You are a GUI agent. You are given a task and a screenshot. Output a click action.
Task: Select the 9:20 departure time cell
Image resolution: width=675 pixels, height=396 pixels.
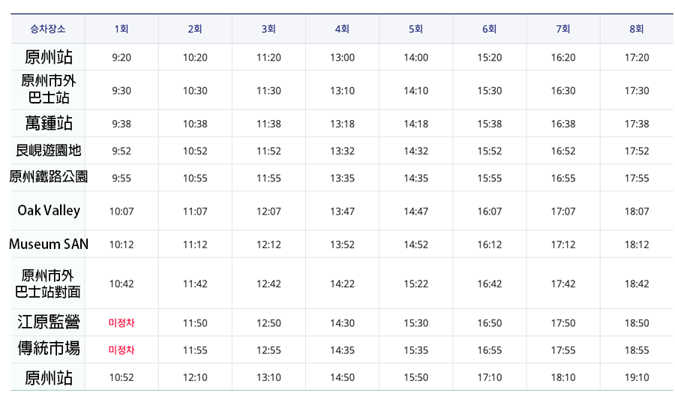(121, 58)
